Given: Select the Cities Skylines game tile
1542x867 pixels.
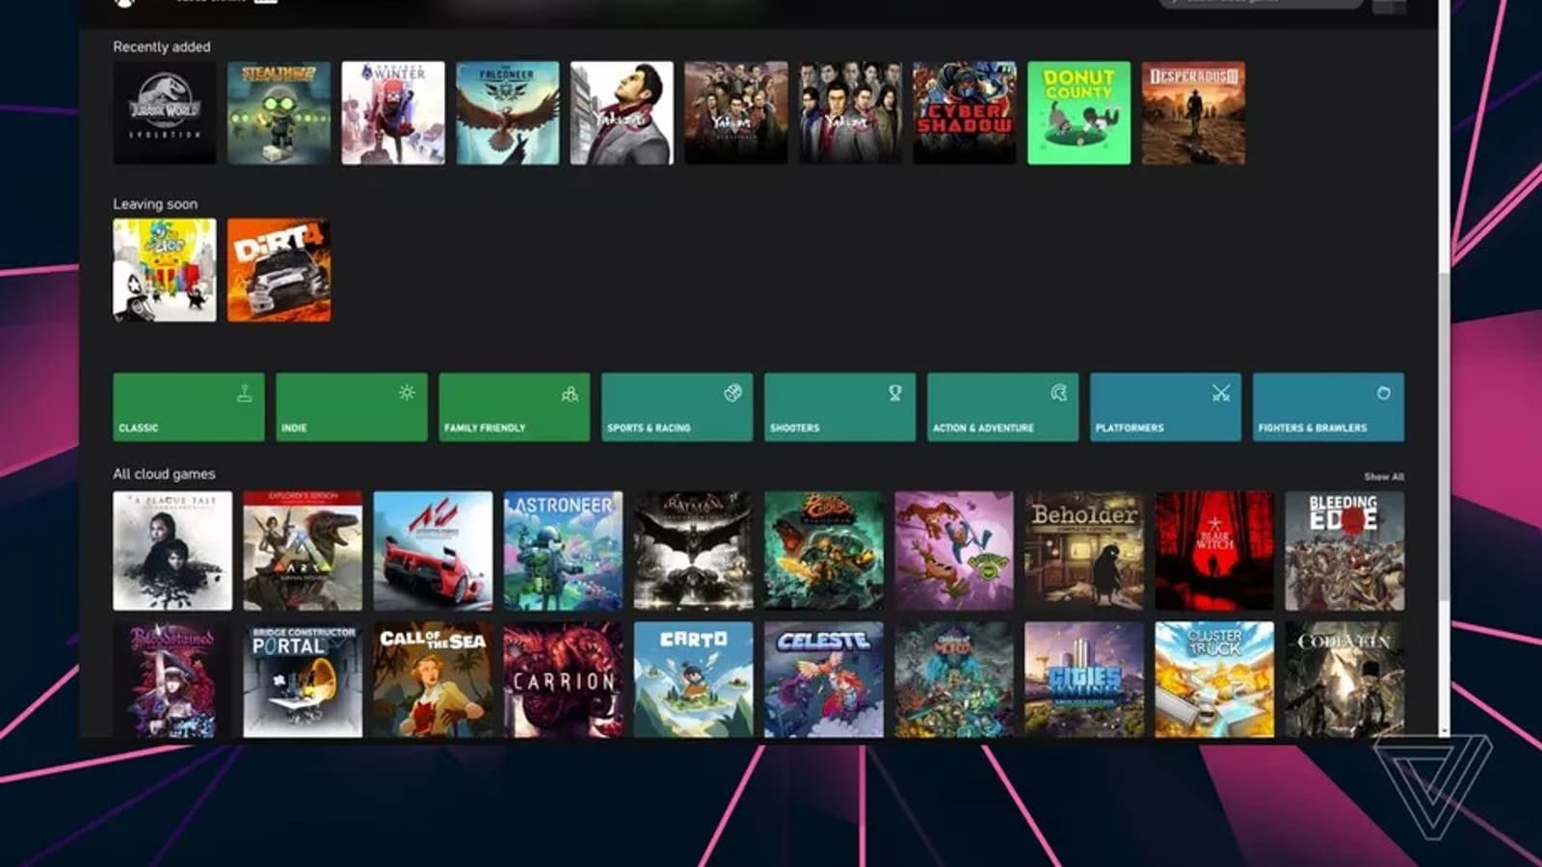Looking at the screenshot, I should (x=1084, y=679).
